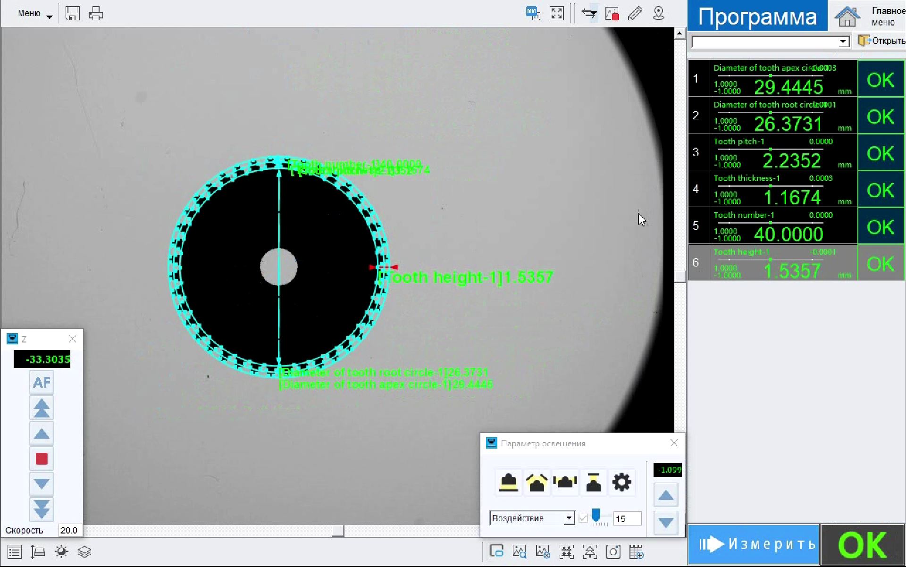Close the Параметр освещения panel
Screen dimensions: 906x567
674,442
